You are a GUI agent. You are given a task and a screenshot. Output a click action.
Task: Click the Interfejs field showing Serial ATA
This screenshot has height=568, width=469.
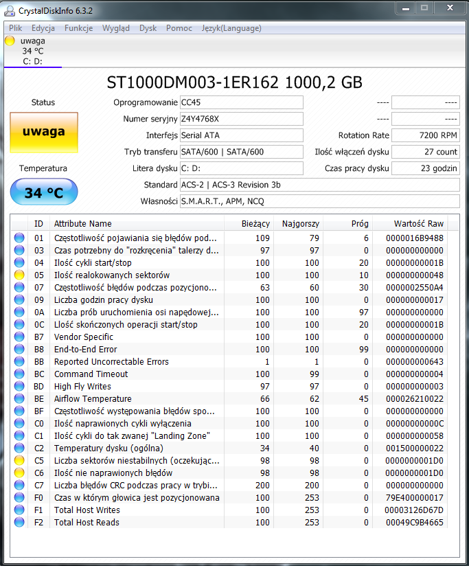[x=242, y=135]
